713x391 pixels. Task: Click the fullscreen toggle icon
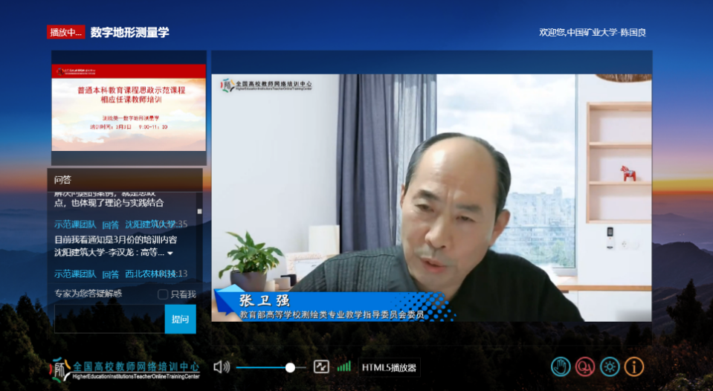321,366
